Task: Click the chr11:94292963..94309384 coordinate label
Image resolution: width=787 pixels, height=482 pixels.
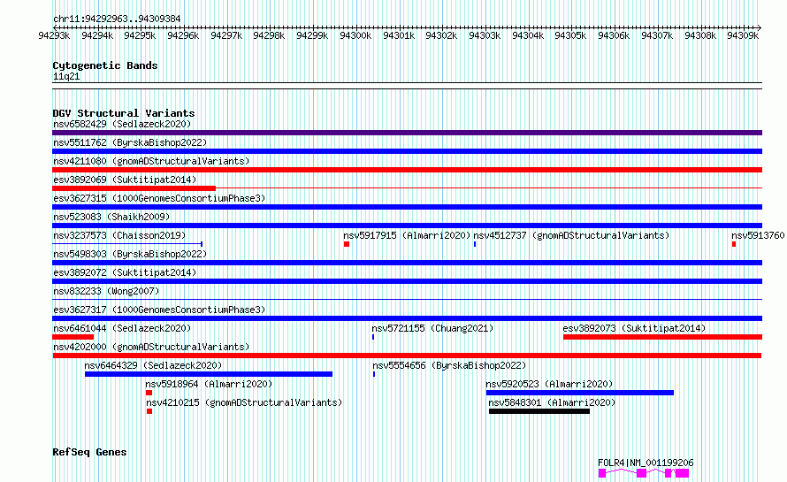Action: 117,19
